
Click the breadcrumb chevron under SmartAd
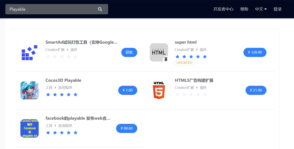tap(68, 50)
